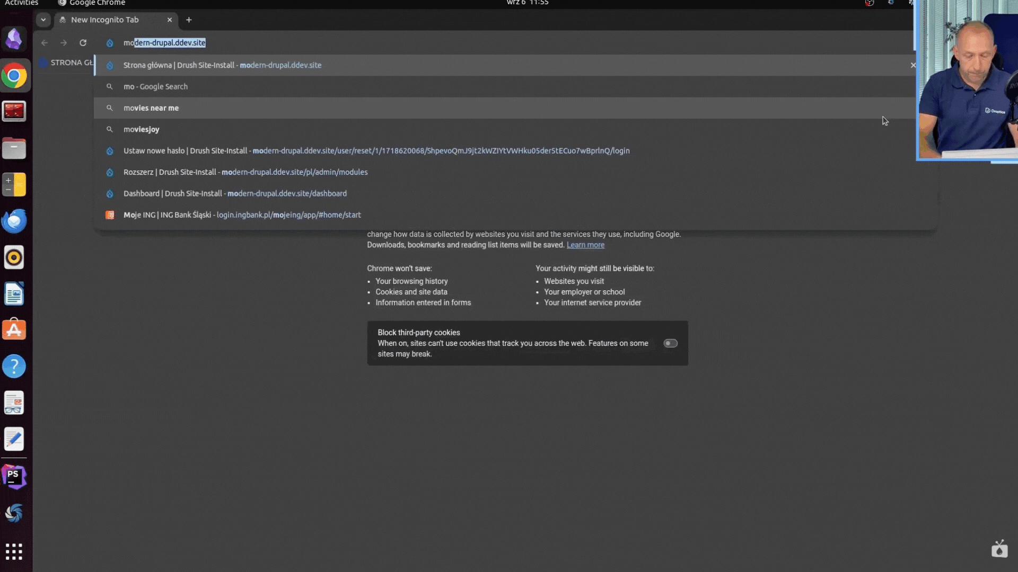Click the webcam overlay thumbnail
Screen dimensions: 1018x572
click(x=968, y=79)
